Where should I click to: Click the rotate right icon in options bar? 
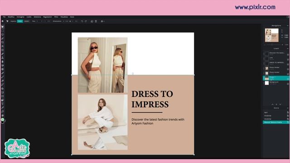pyautogui.click(x=86, y=21)
